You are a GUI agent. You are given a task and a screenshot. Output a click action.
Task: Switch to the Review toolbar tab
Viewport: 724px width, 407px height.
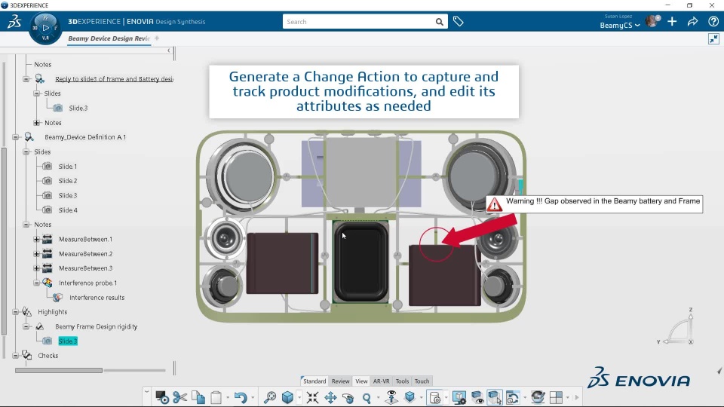pyautogui.click(x=340, y=381)
